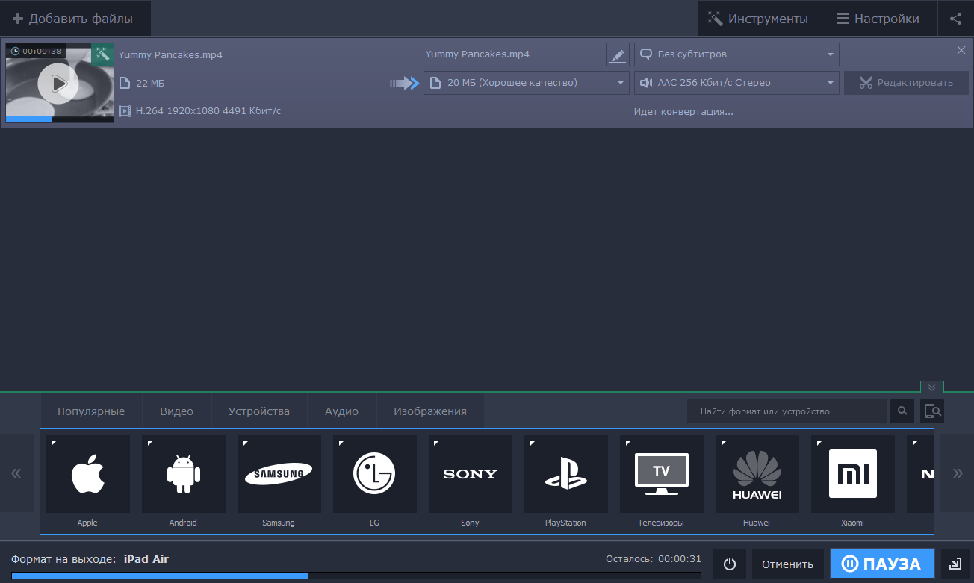Click the share icon in top bar
Screen dimensions: 974x583
(955, 19)
